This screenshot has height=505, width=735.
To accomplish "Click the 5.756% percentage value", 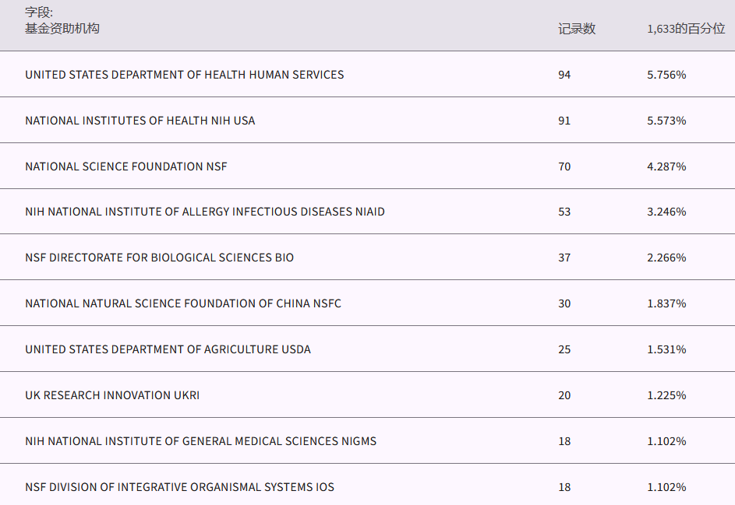I will [x=666, y=75].
